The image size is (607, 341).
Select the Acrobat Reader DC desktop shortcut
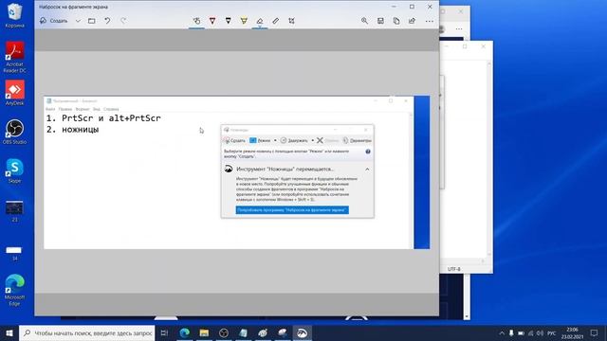click(x=15, y=57)
